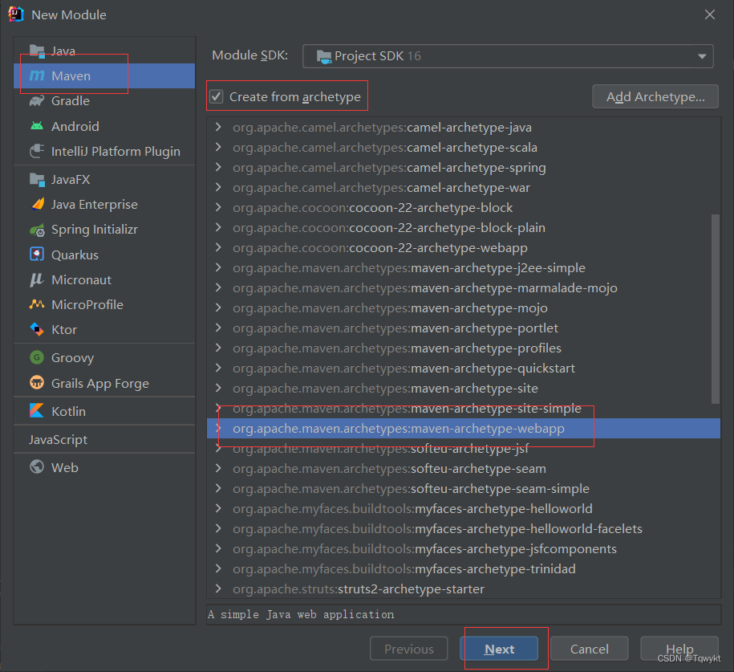The width and height of the screenshot is (734, 672).
Task: Expand softeu-archetype-seam node
Action: click(218, 468)
